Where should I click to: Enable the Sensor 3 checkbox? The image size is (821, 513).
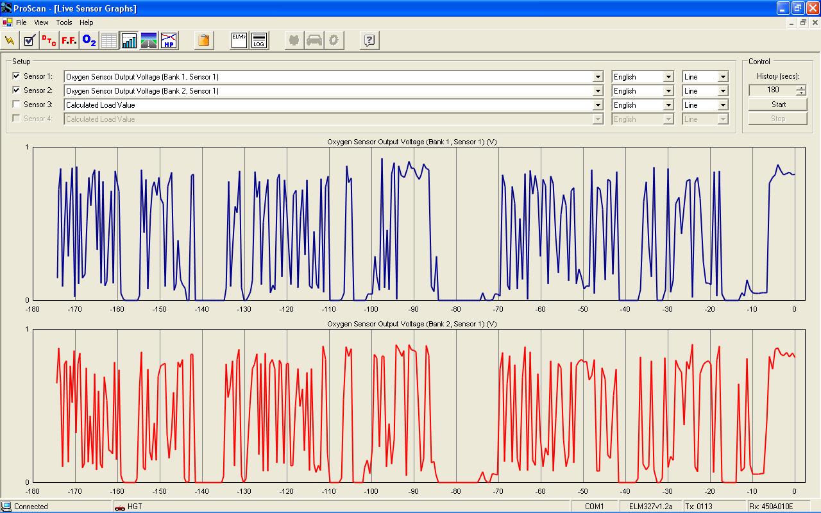coord(17,105)
